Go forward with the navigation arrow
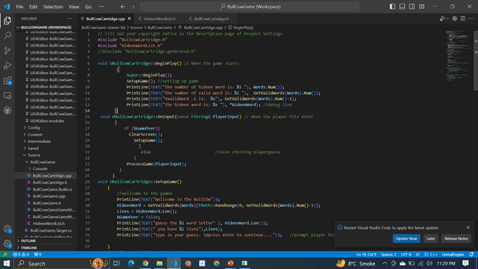The image size is (478, 269). (x=133, y=7)
